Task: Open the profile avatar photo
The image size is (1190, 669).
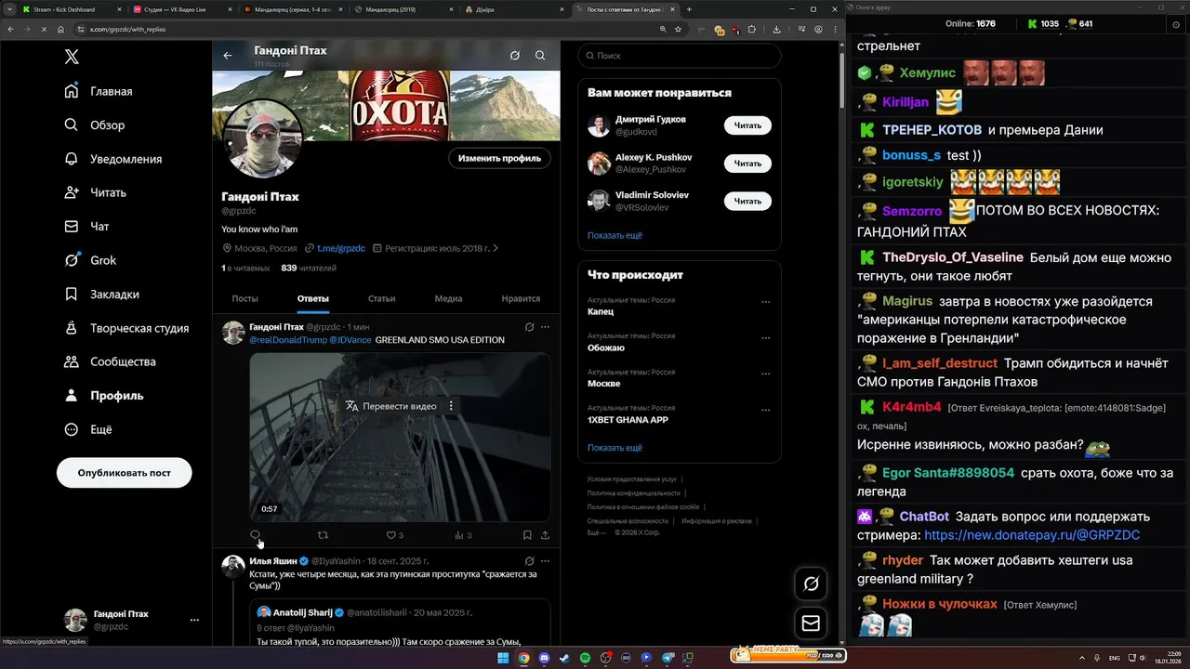Action: (261, 139)
